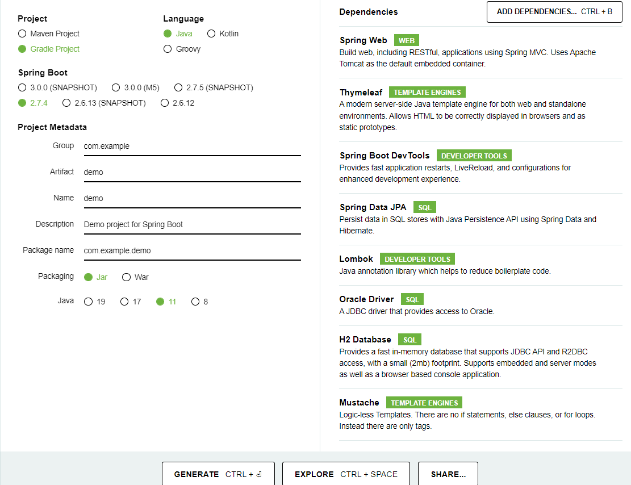Edit the Description field

tap(193, 225)
